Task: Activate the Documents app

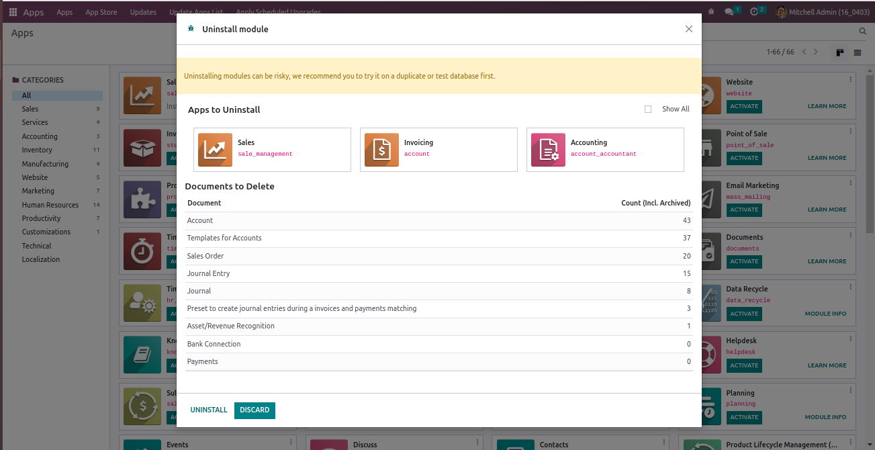Action: [x=744, y=261]
